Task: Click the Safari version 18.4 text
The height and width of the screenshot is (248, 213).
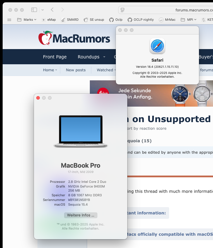Action: point(157,67)
